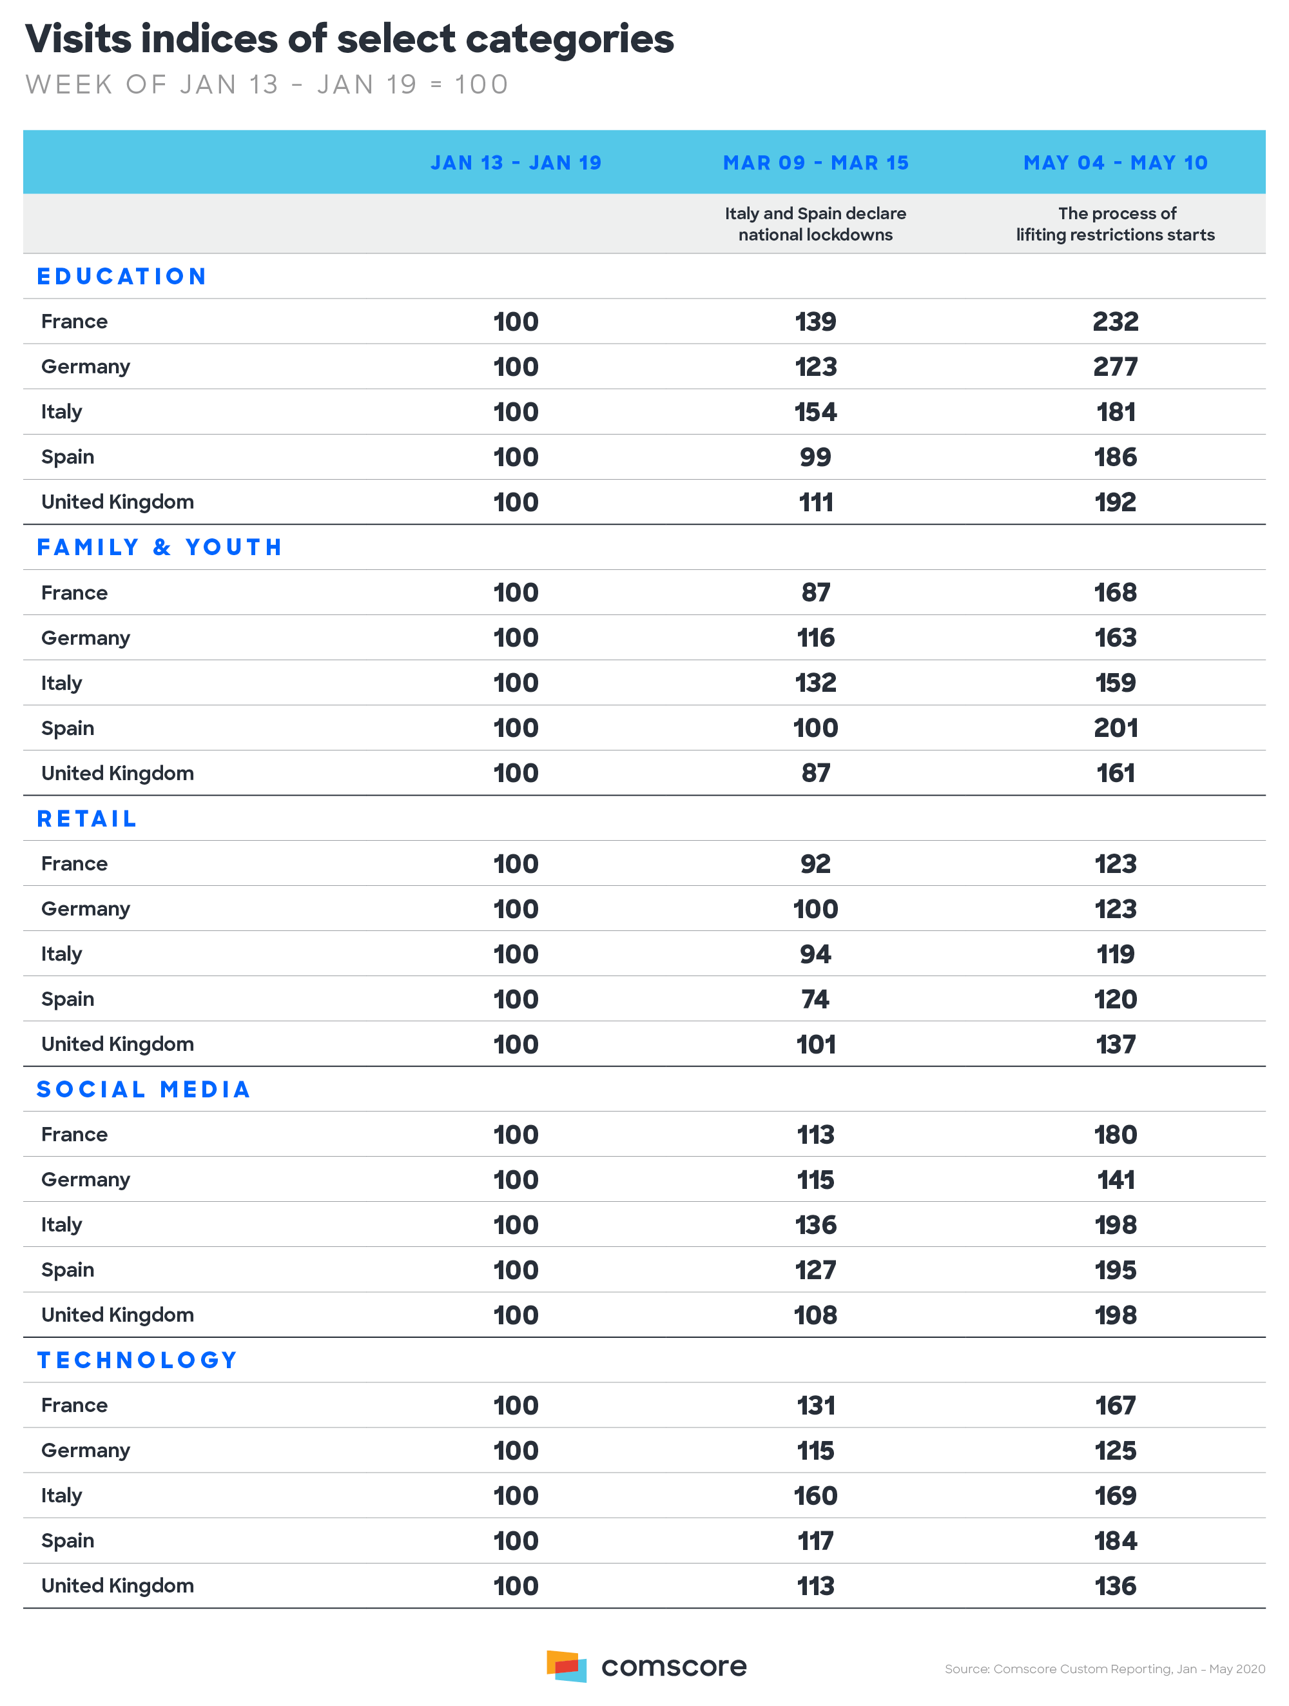Select the MAY 04 - MAY 10 column header
1289x1706 pixels.
[1116, 162]
